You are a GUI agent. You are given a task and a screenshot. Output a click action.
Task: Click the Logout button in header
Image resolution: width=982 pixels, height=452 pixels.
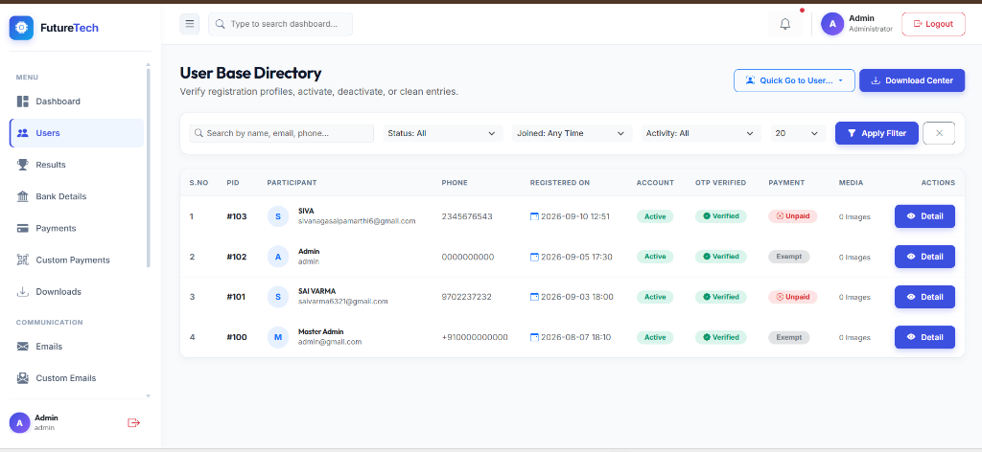(x=933, y=24)
